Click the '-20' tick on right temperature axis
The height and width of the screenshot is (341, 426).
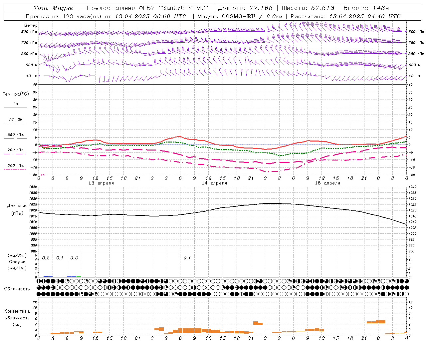coord(411,175)
